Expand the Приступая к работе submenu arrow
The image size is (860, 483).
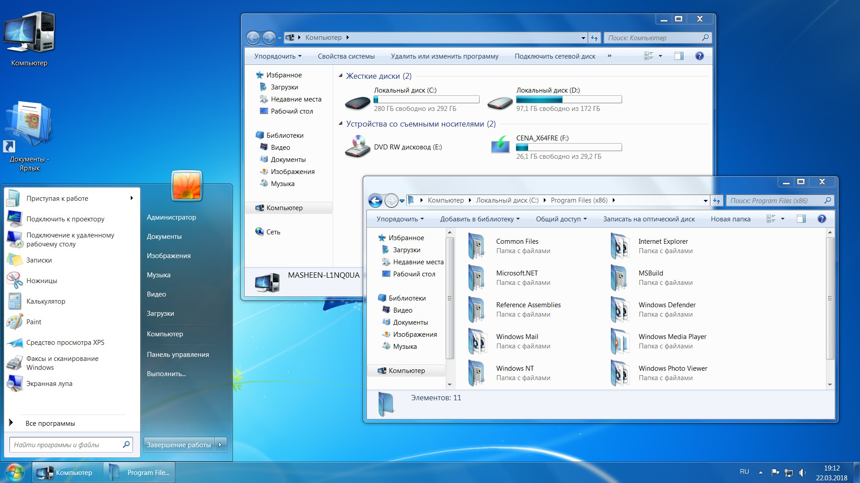(131, 198)
